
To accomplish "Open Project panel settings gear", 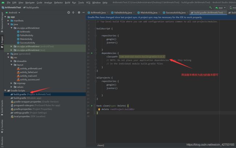I will [x=79, y=12].
